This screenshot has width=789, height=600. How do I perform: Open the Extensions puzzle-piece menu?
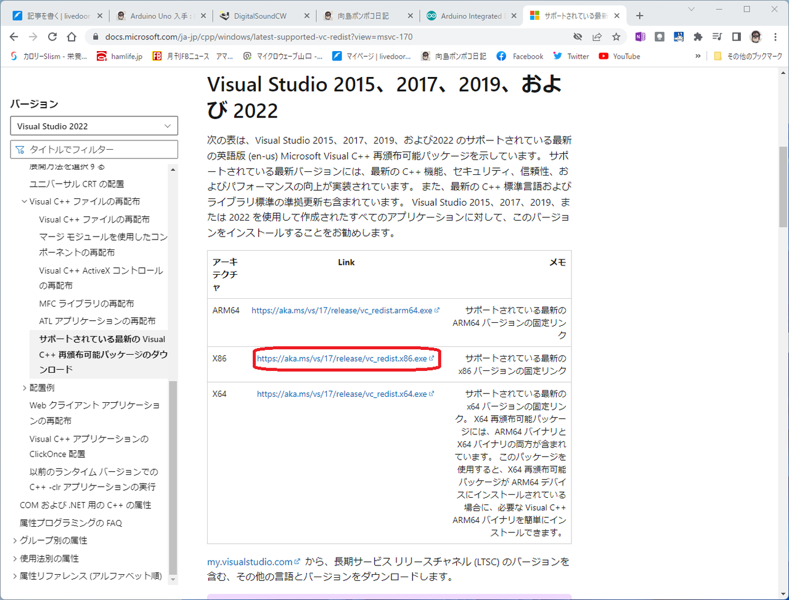[x=698, y=37]
